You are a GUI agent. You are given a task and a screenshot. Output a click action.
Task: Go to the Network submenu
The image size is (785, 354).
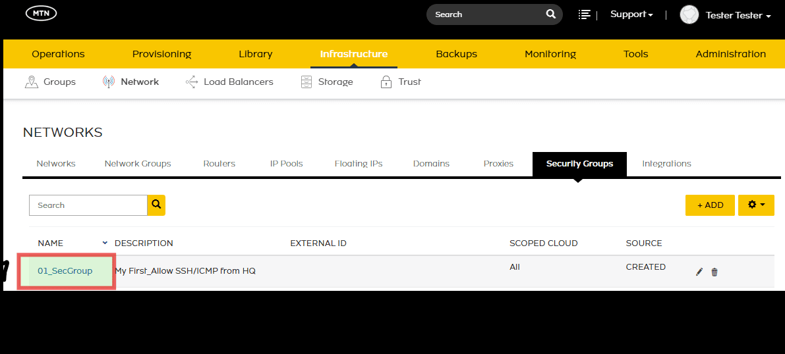point(140,82)
